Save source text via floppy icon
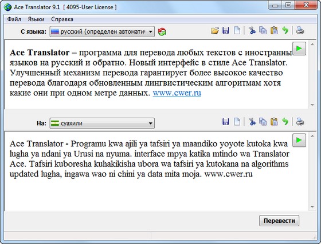321x244 pixels. point(226,31)
